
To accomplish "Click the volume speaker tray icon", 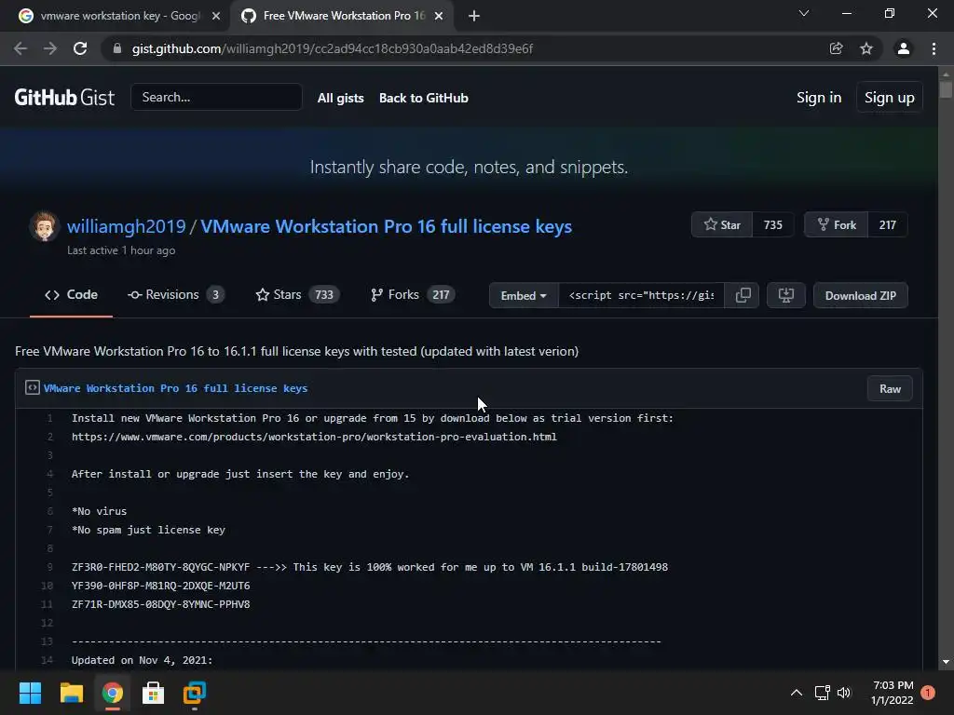I will [843, 693].
